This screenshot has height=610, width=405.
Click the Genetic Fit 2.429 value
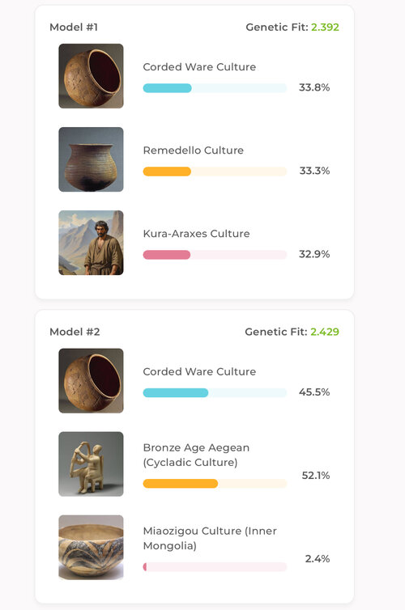(325, 332)
